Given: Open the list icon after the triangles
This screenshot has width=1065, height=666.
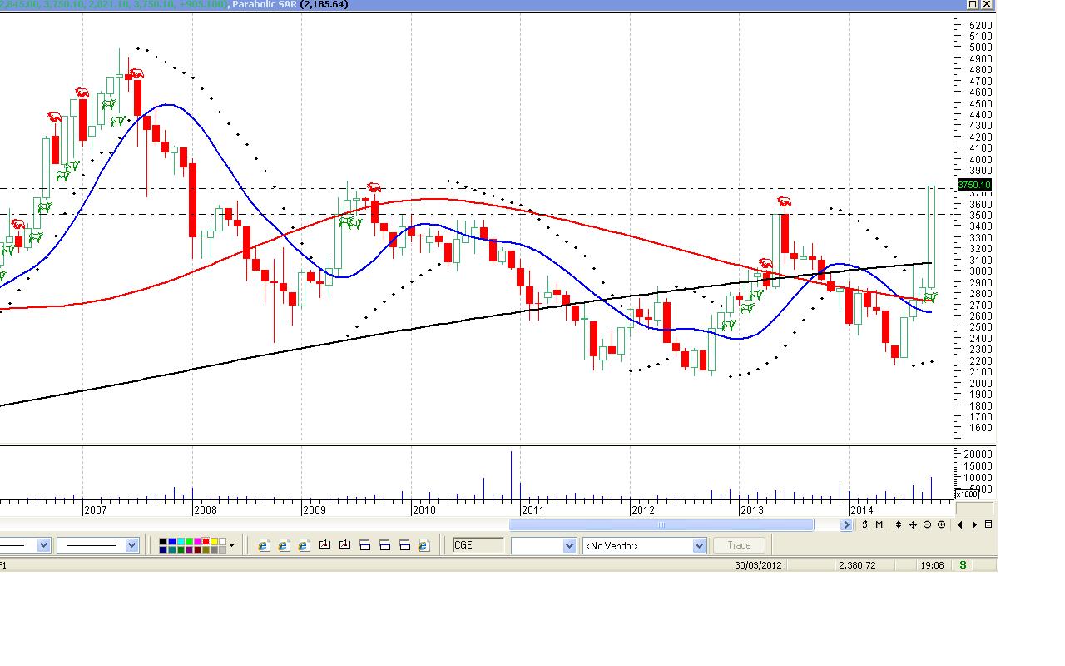Looking at the screenshot, I should tap(988, 524).
